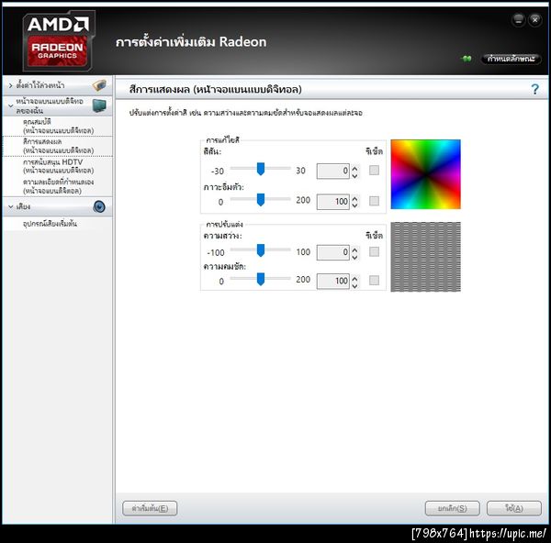Click the saturation value input field

click(332, 202)
